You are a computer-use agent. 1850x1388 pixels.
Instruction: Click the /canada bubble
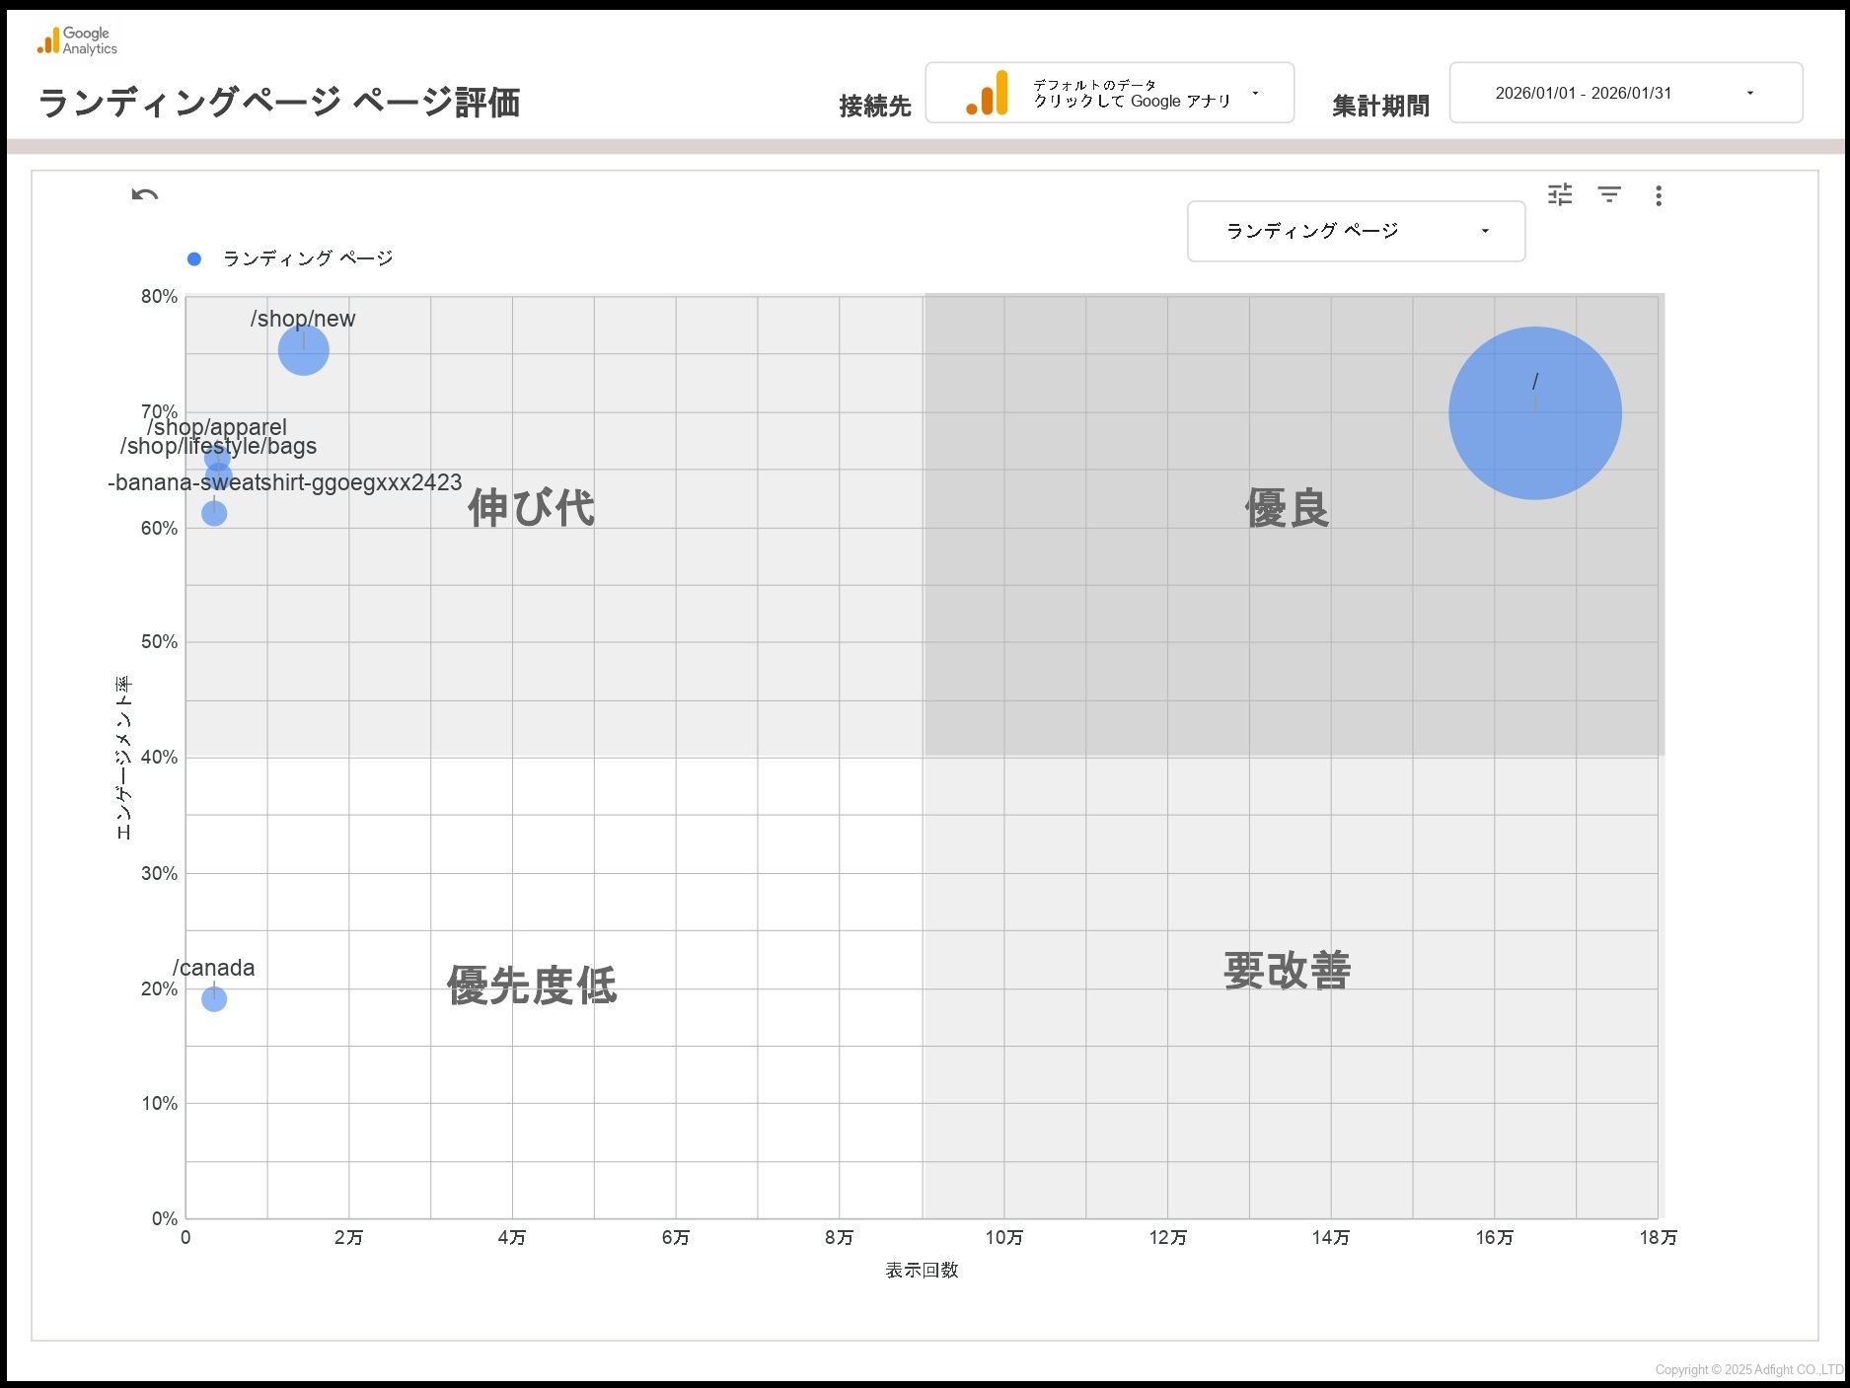tap(214, 999)
